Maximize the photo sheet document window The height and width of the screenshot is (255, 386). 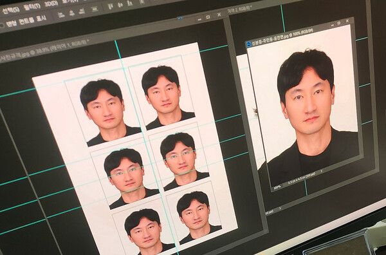[x=208, y=17]
